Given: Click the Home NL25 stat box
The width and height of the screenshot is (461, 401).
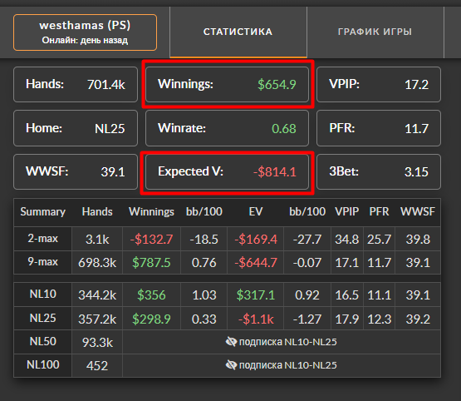Looking at the screenshot, I should (x=76, y=128).
